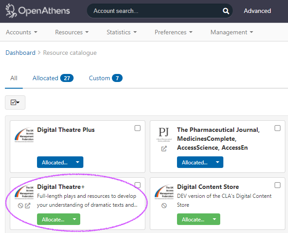This screenshot has height=233, width=288.
Task: Switch to the Allocated tab
Action: 53,78
